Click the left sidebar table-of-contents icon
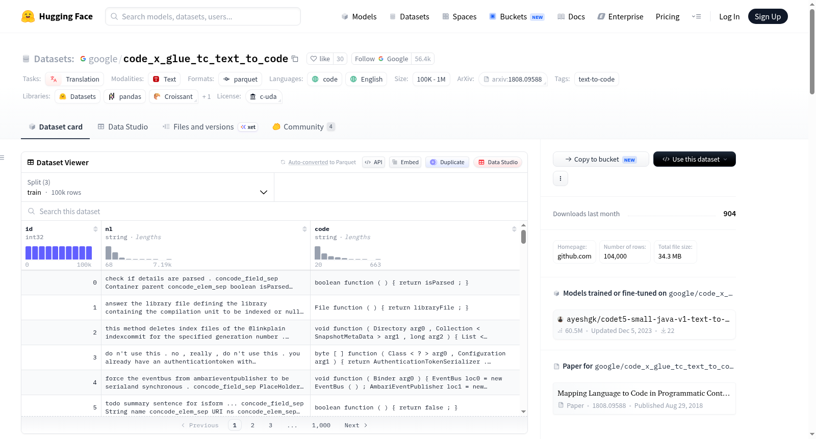The height and width of the screenshot is (439, 816). click(x=3, y=158)
